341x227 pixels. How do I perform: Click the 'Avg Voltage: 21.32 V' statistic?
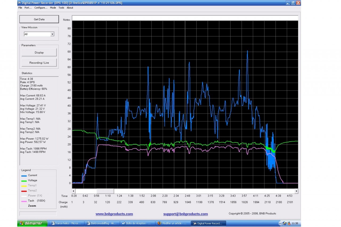coord(33,109)
